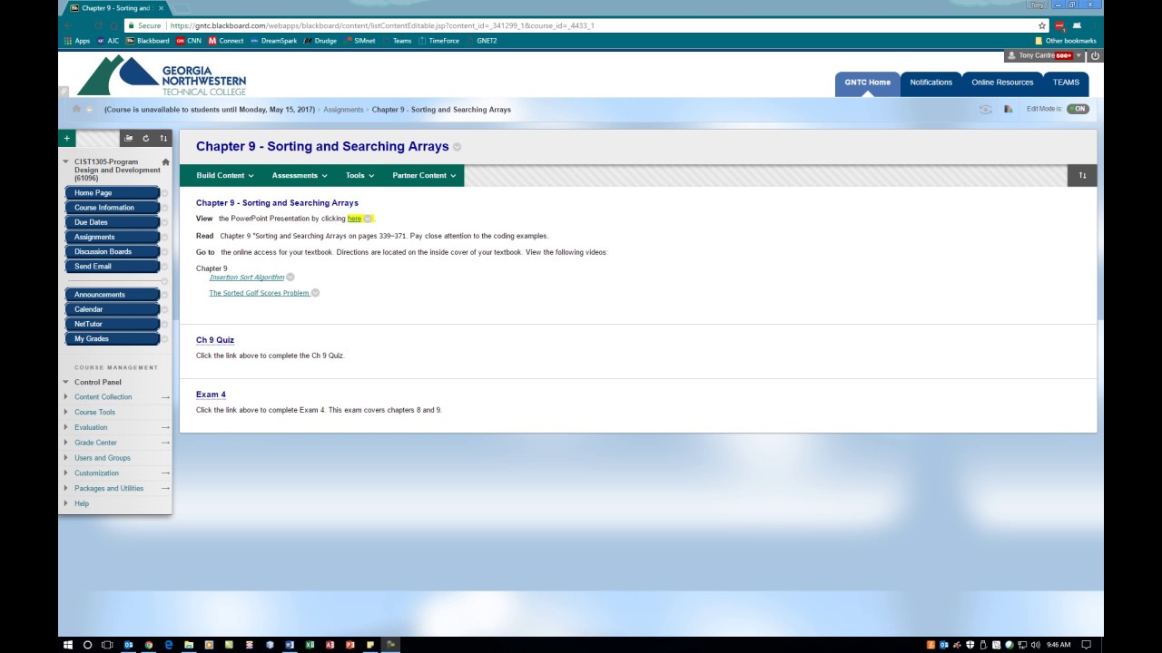This screenshot has width=1162, height=653.
Task: Open options chevron next to Insertion Sort Algorithm
Action: click(290, 278)
